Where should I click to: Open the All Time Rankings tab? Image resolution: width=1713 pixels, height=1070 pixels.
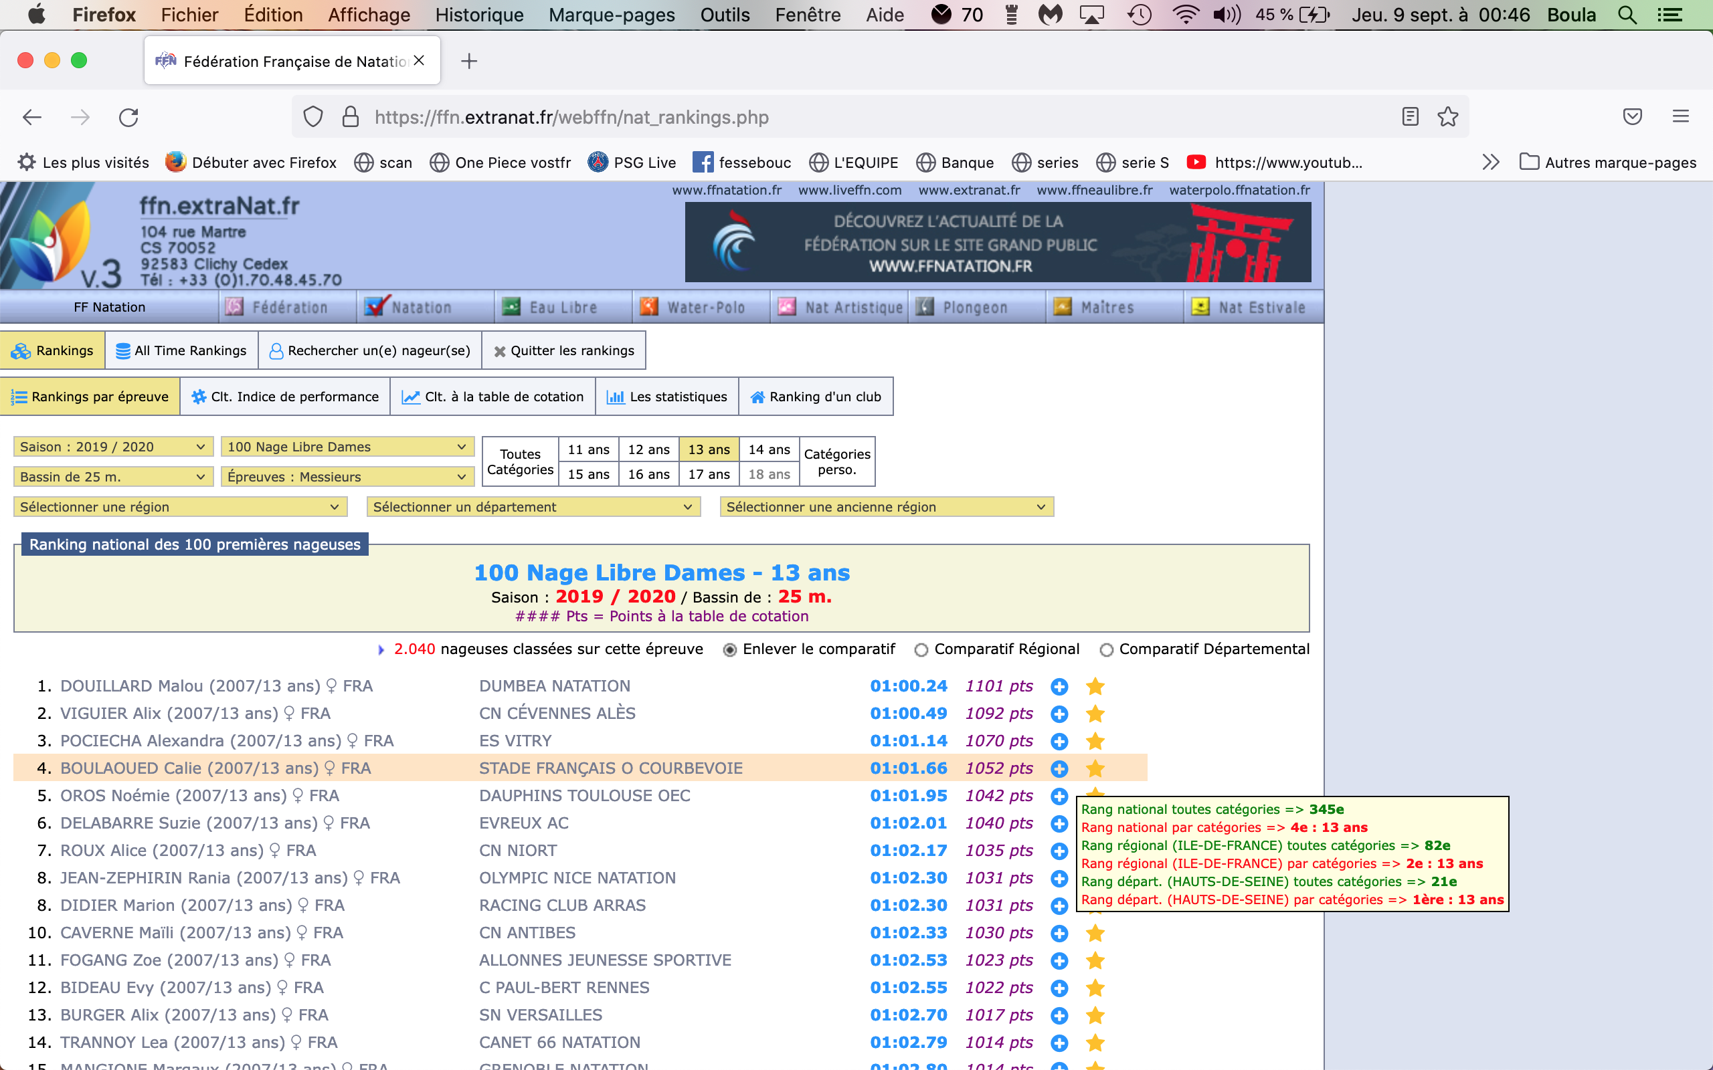click(181, 350)
